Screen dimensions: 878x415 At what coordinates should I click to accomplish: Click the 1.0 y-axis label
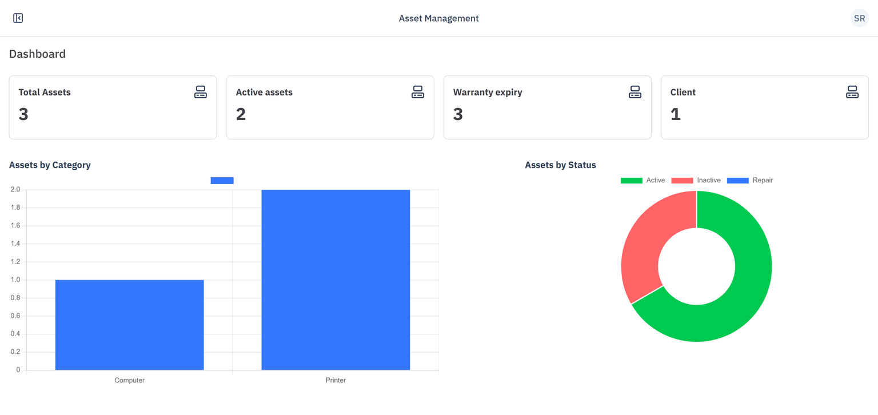(15, 280)
